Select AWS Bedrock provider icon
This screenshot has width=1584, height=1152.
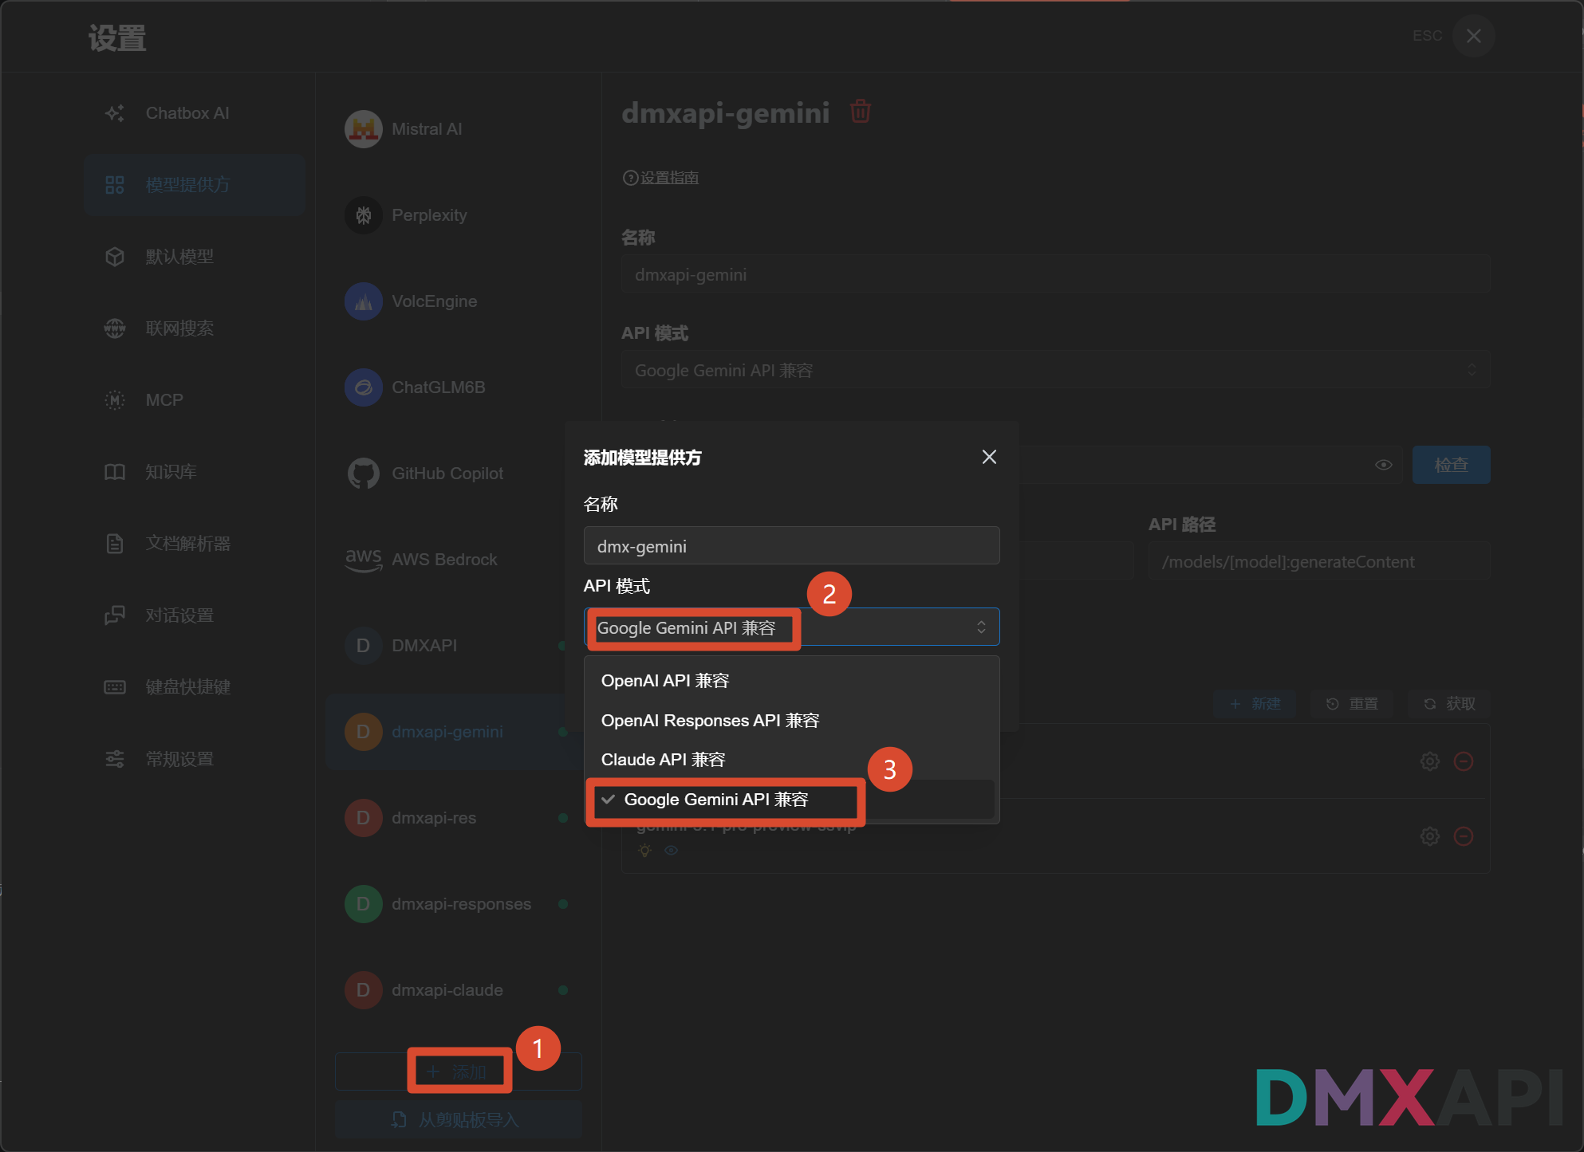point(364,560)
